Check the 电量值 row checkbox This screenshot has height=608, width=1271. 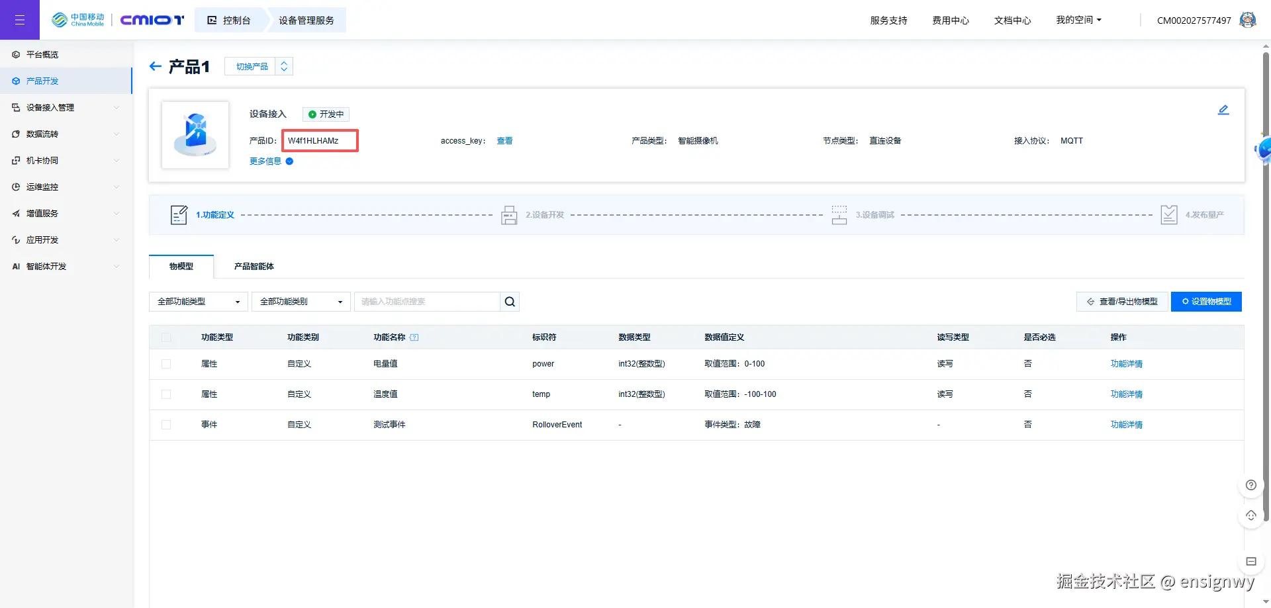tap(166, 364)
